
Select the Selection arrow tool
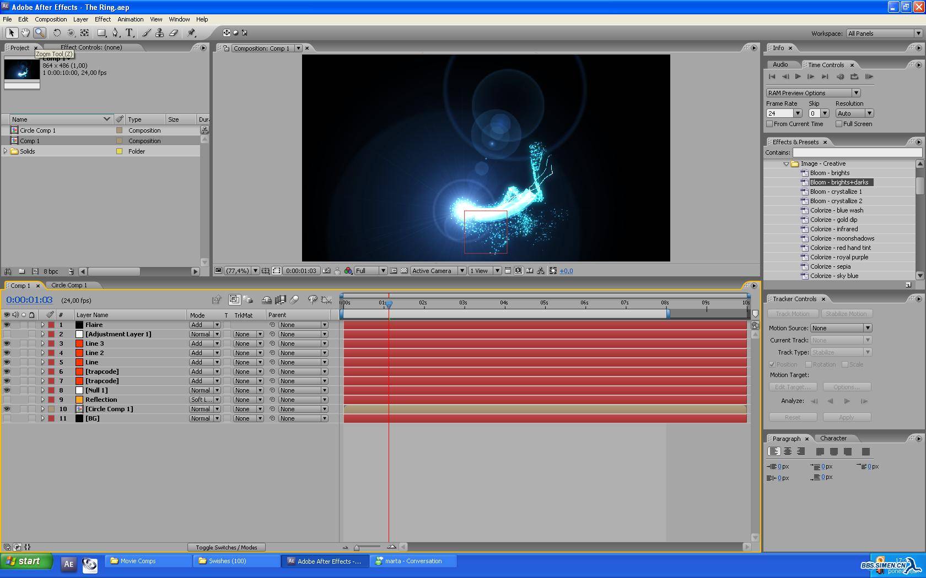point(11,33)
